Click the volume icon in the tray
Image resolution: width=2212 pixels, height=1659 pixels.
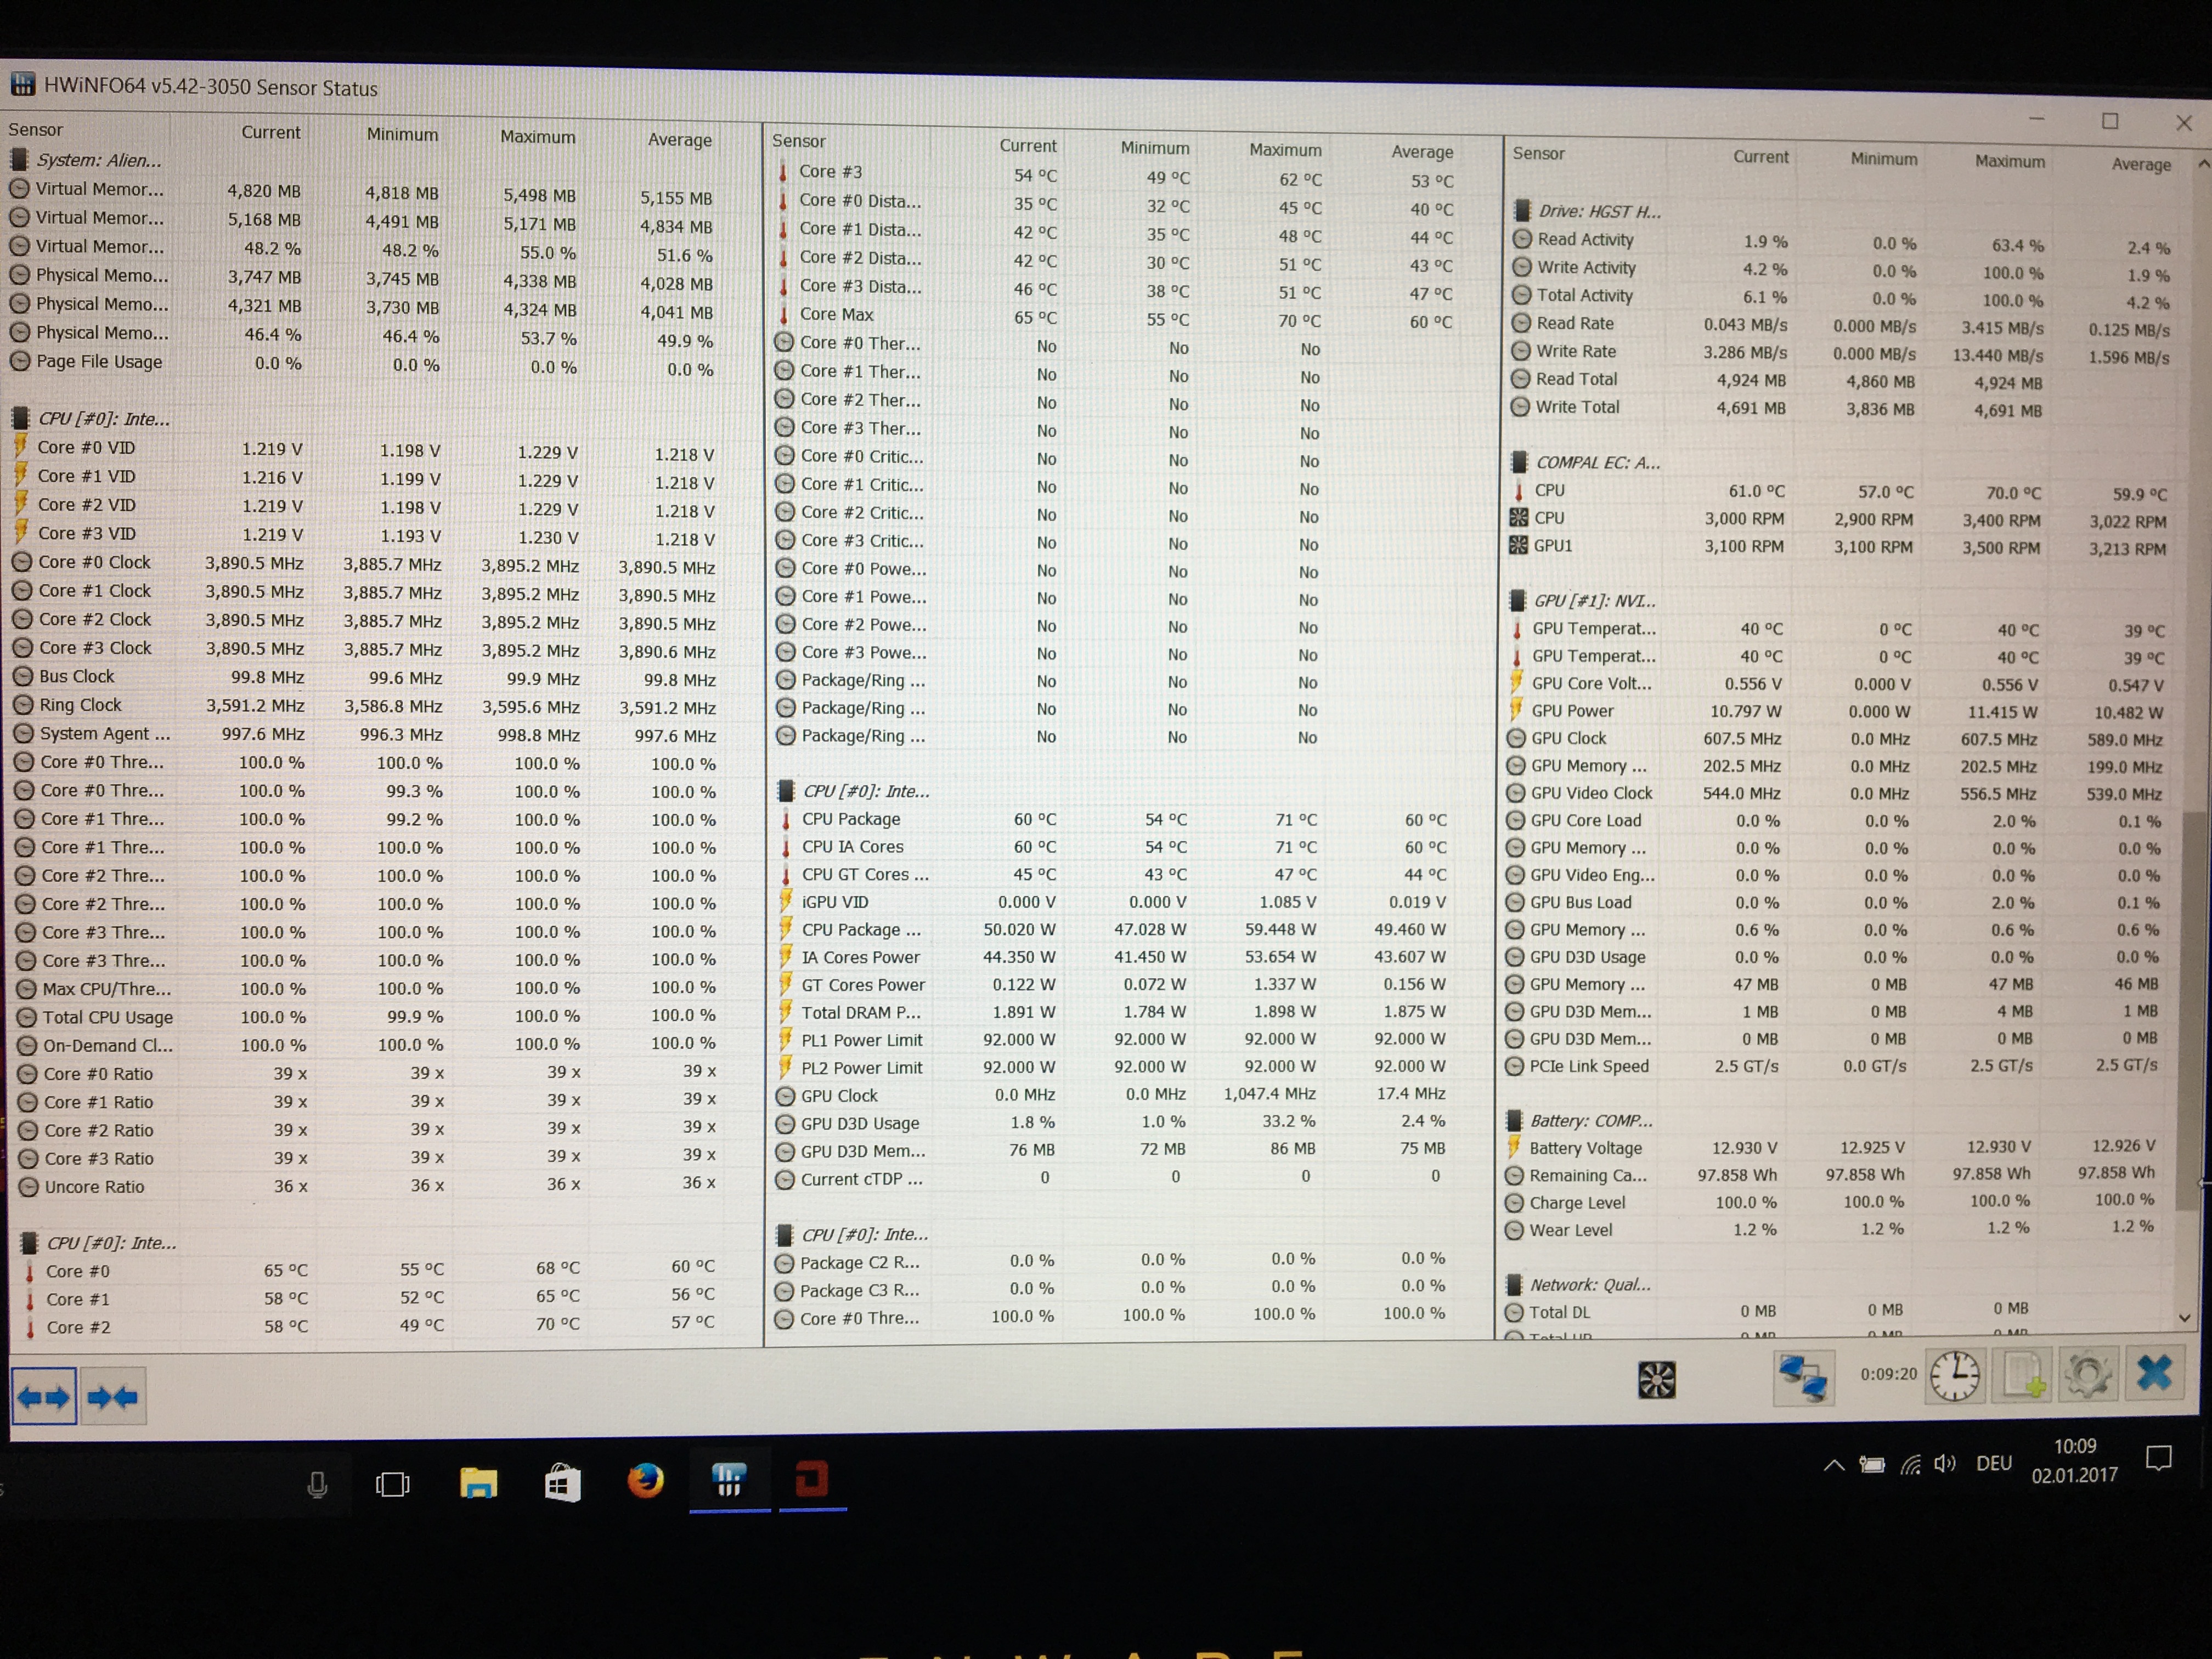[1944, 1464]
